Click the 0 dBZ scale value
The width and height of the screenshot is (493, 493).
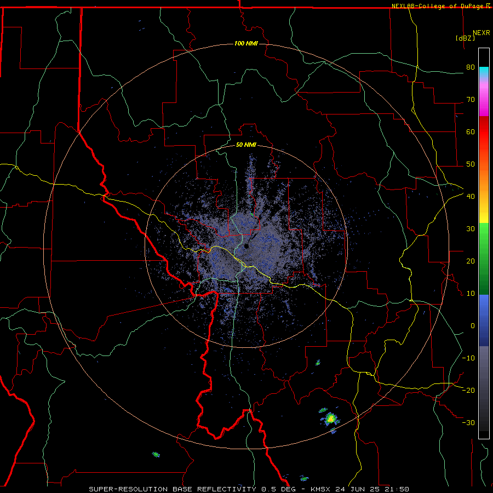coord(473,326)
